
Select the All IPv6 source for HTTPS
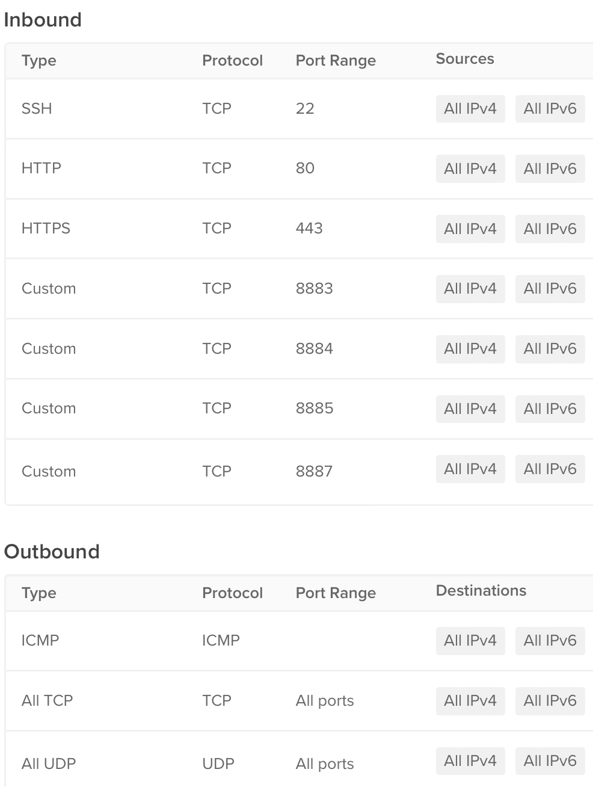[550, 229]
